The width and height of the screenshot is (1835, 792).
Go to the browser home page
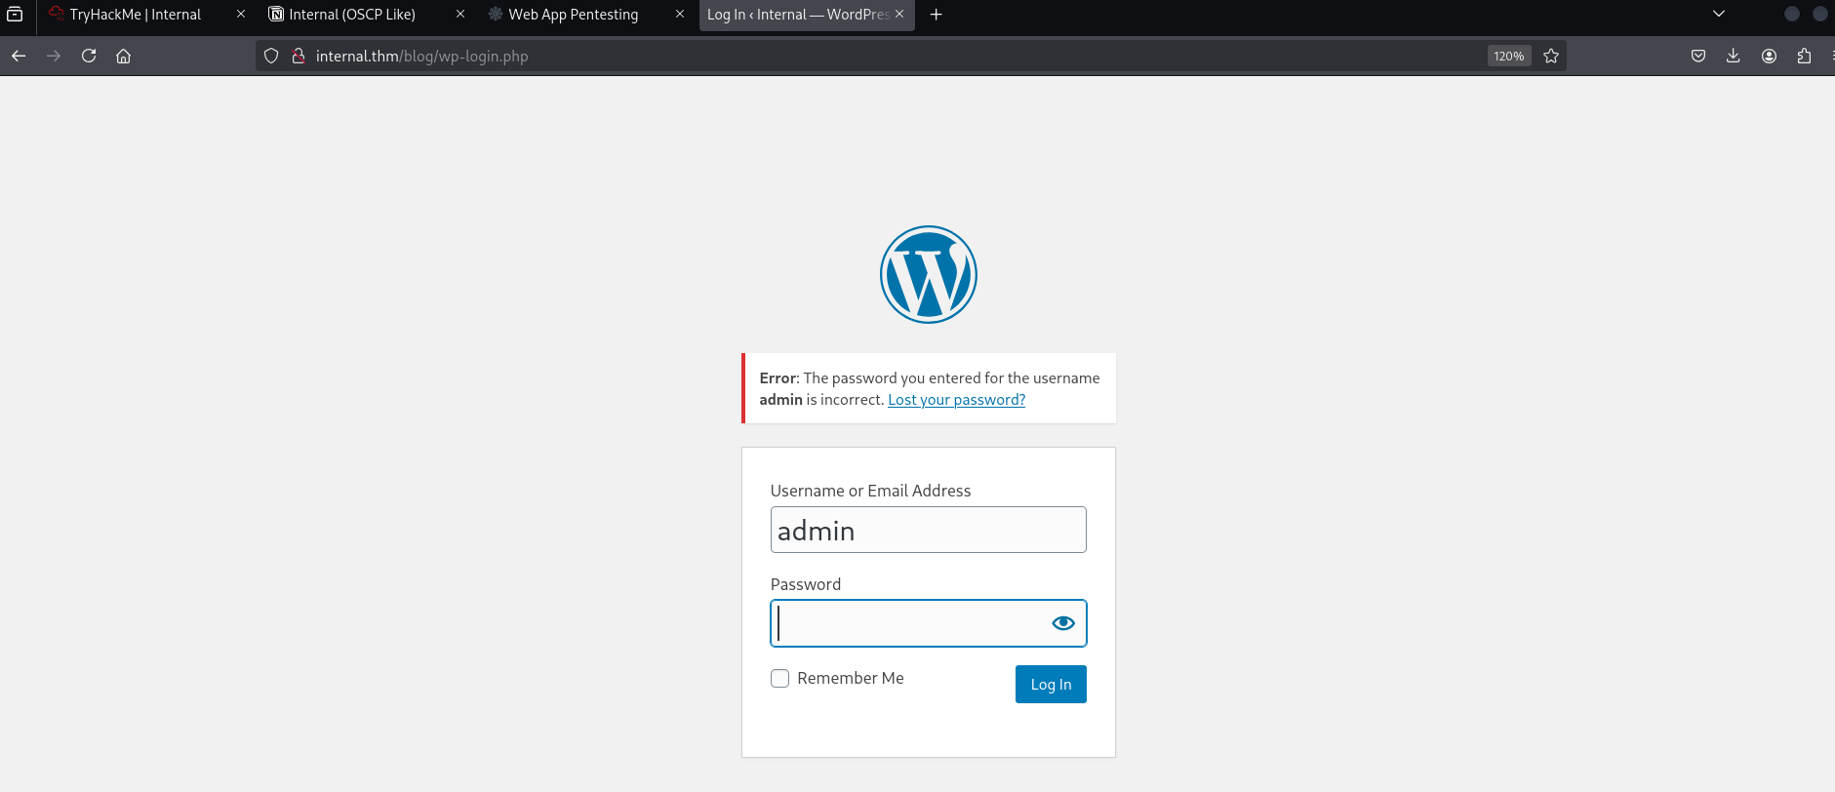pos(124,56)
